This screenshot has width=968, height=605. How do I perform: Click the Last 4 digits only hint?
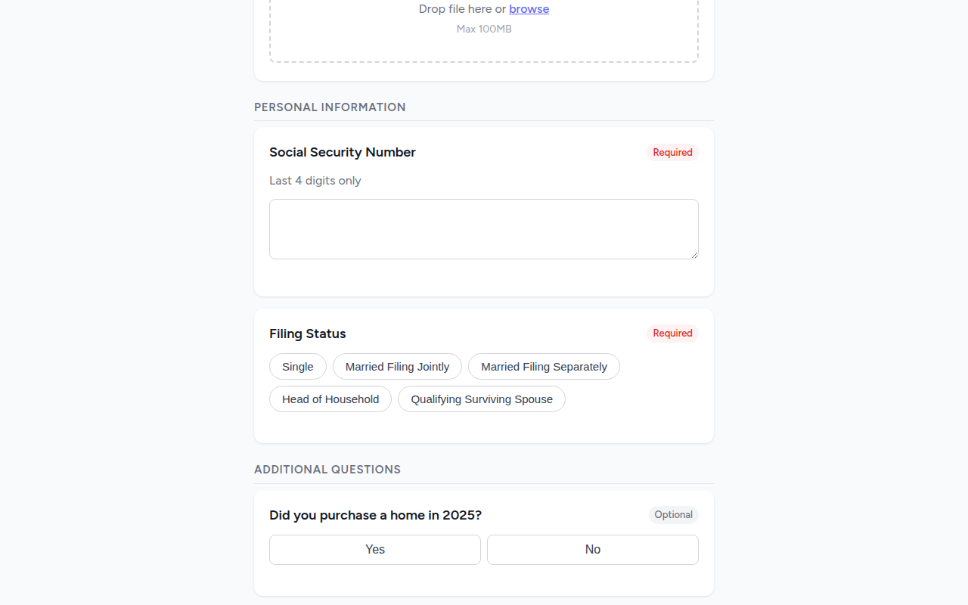[x=315, y=180]
